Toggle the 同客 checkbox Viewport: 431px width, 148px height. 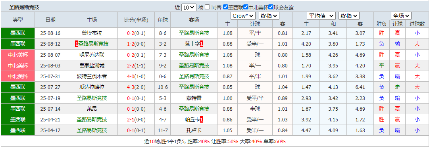pos(207,7)
